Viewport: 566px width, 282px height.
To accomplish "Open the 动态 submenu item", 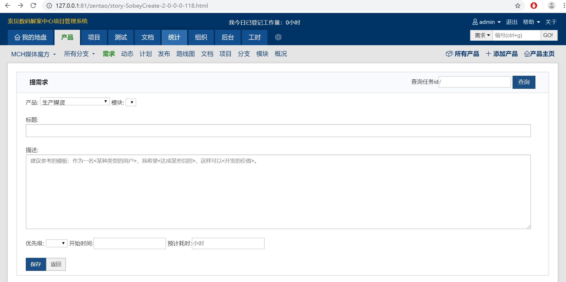I will pos(127,54).
